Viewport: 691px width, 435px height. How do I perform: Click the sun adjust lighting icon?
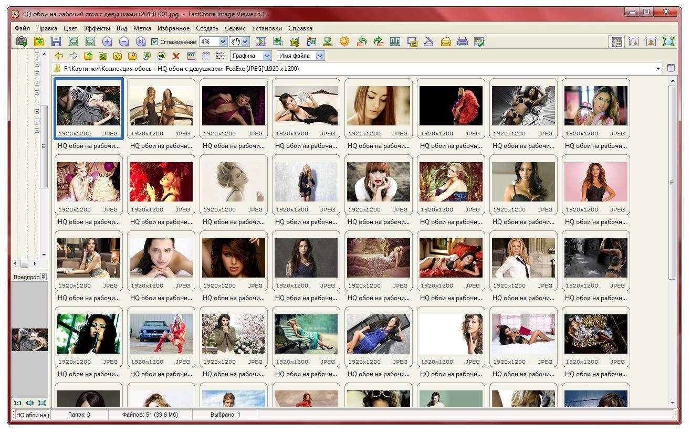tap(344, 41)
